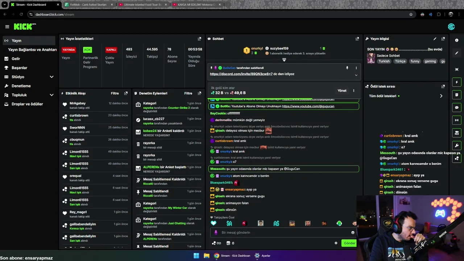This screenshot has width=464, height=261.
Task: Pop out the Sohbet chat panel
Action: (357, 39)
